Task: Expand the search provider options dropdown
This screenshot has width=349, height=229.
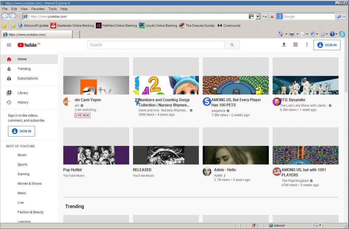Action: pyautogui.click(x=344, y=17)
